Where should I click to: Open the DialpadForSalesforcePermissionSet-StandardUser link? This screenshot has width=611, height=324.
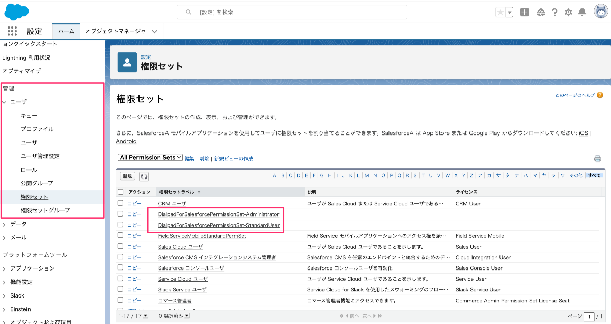[218, 225]
